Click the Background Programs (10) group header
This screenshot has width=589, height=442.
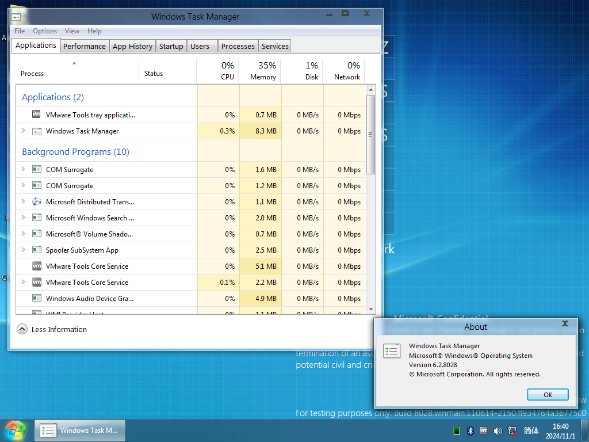click(75, 152)
